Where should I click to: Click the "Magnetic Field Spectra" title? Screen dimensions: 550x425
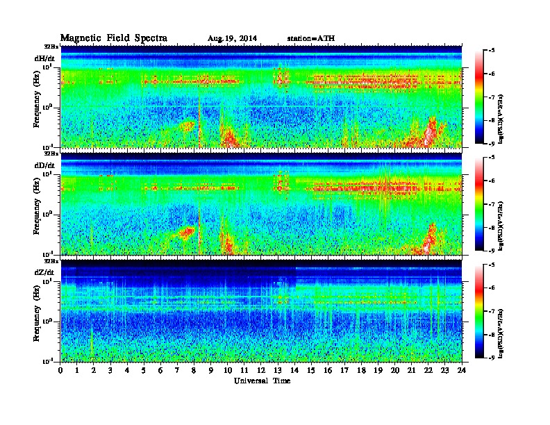coord(114,38)
